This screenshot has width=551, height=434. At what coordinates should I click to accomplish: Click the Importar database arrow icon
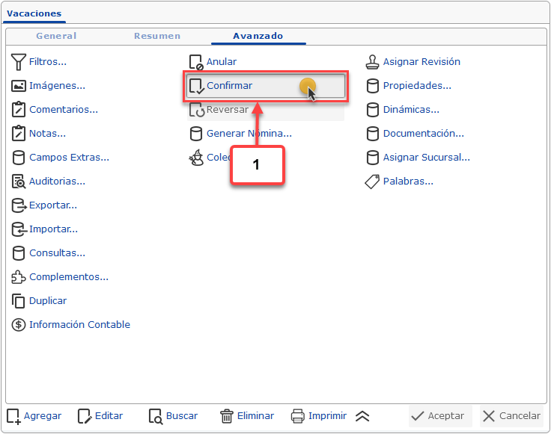pos(19,229)
